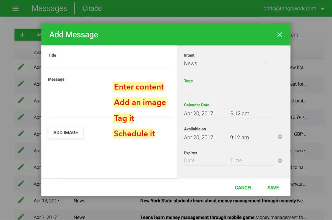The height and width of the screenshot is (220, 332).
Task: Open the Available on date field
Action: [x=205, y=137]
